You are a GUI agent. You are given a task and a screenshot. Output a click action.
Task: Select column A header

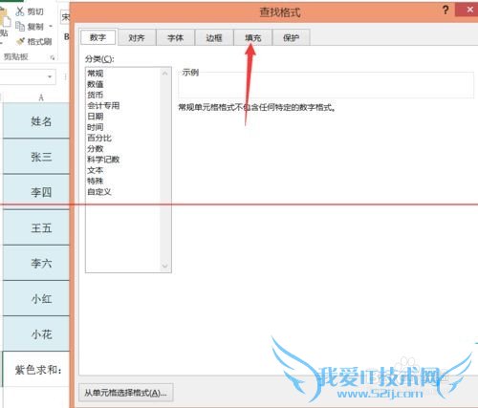pyautogui.click(x=36, y=97)
